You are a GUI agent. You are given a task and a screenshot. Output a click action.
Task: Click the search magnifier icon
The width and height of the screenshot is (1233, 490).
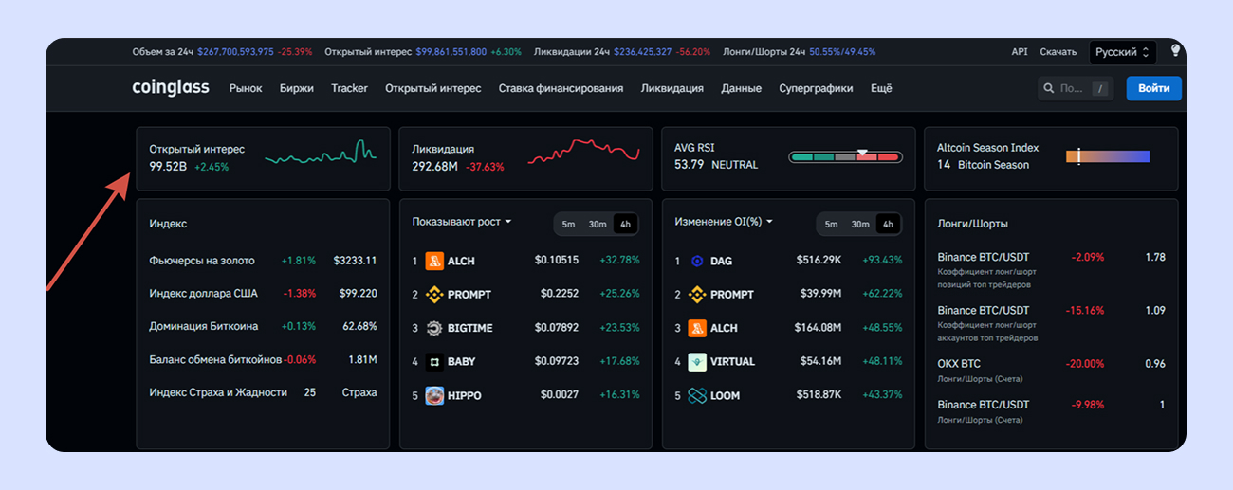tap(1049, 88)
